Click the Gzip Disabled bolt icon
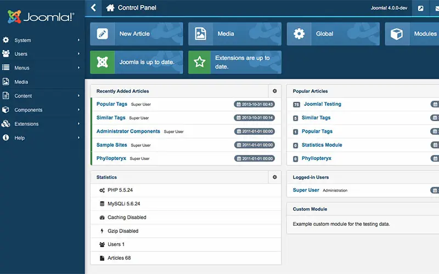 (x=102, y=231)
